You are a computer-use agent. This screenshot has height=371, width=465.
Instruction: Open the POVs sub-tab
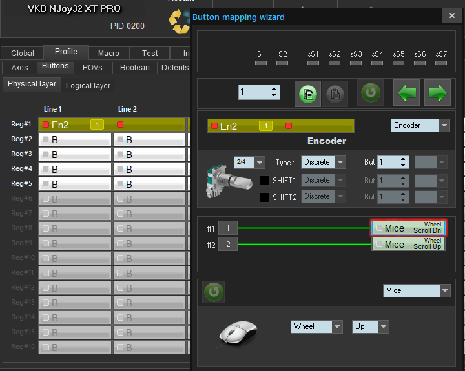coord(92,68)
